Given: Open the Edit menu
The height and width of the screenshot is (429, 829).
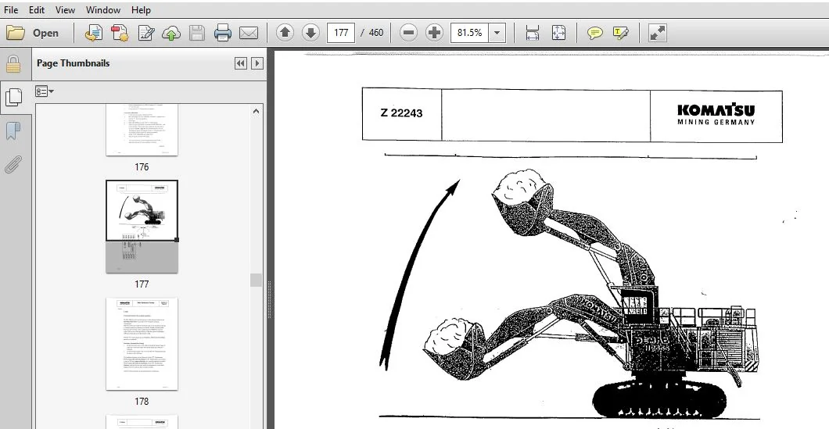Looking at the screenshot, I should (x=37, y=9).
